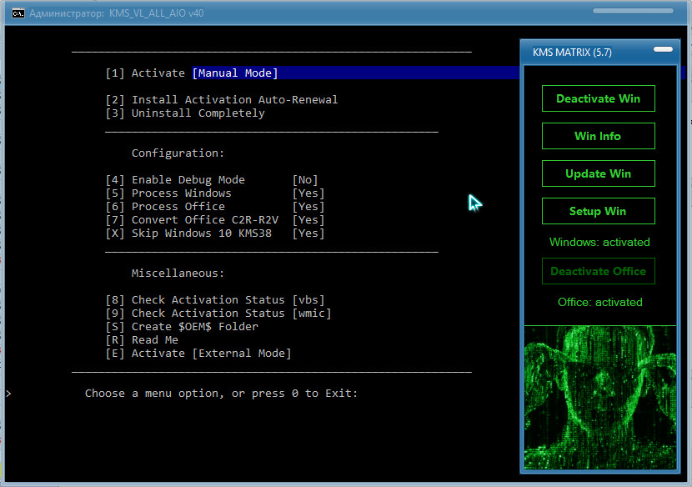Click the Process Office [Yes] value

[x=308, y=207]
